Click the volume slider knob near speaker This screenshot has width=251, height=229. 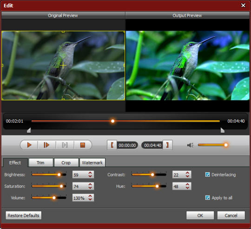(x=226, y=145)
